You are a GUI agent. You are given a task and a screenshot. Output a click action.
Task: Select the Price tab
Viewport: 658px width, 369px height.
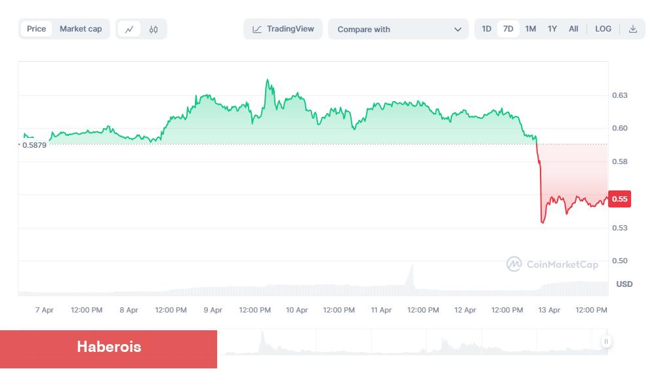(x=37, y=29)
